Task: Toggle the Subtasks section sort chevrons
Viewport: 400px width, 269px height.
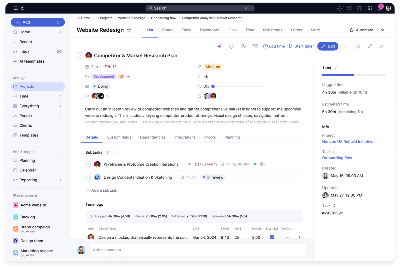Action: pyautogui.click(x=115, y=153)
